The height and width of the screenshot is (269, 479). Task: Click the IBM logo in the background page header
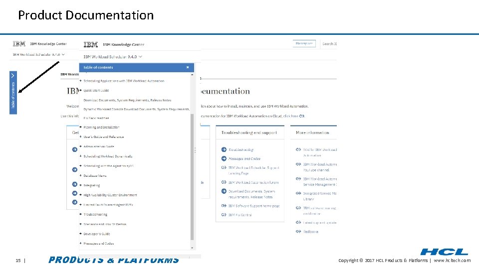click(19, 44)
